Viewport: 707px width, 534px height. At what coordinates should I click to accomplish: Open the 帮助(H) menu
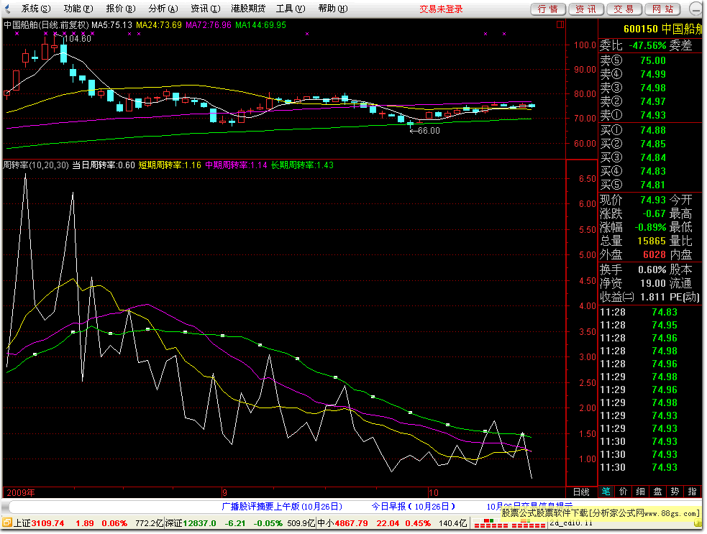(x=333, y=9)
